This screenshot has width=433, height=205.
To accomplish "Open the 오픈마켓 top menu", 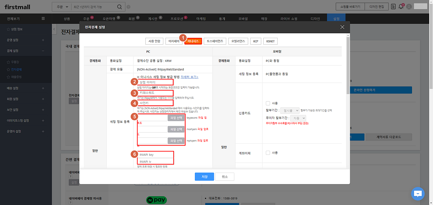I will click(x=109, y=19).
